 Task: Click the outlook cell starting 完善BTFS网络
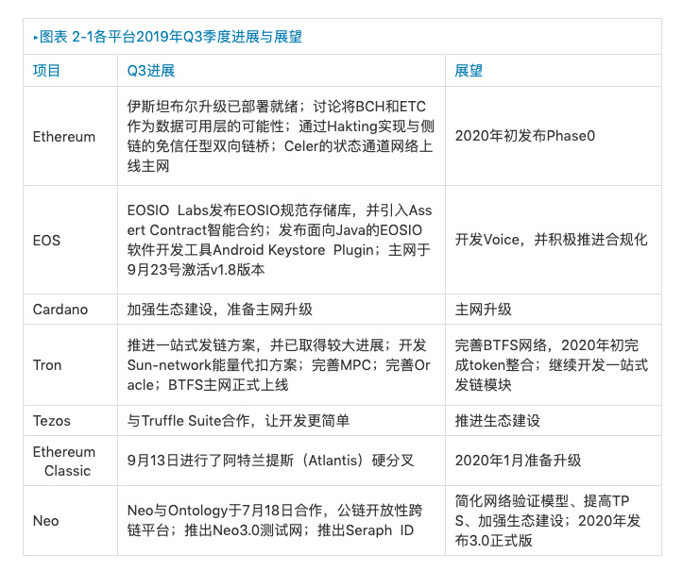pos(552,364)
